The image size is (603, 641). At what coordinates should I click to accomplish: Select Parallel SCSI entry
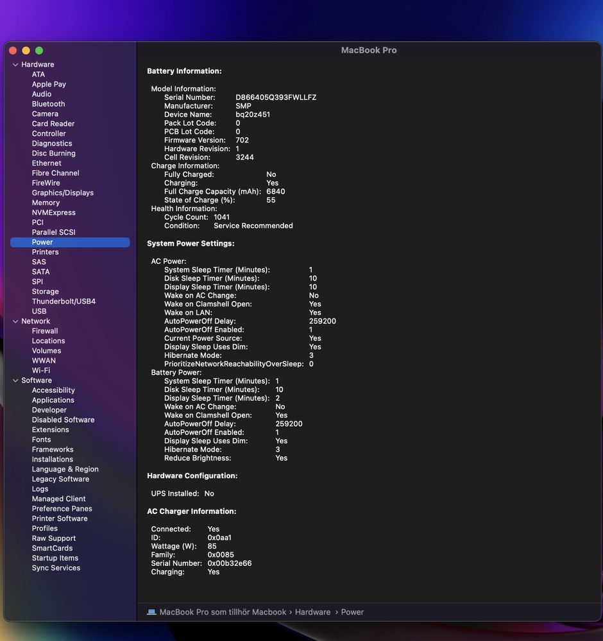tap(53, 232)
